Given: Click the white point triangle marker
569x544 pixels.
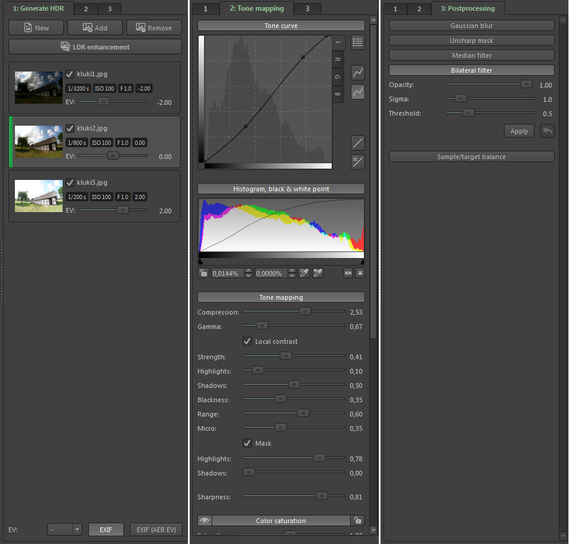Looking at the screenshot, I should click(x=362, y=262).
